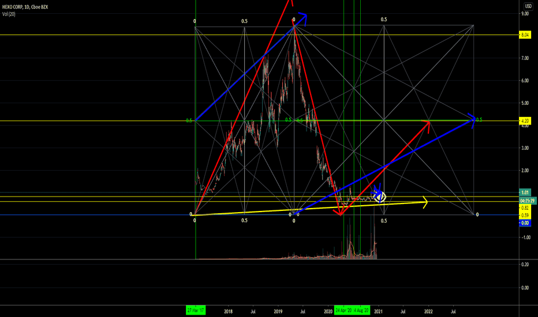Click the 2018 time axis label
Image resolution: width=538 pixels, height=317 pixels.
pos(228,311)
